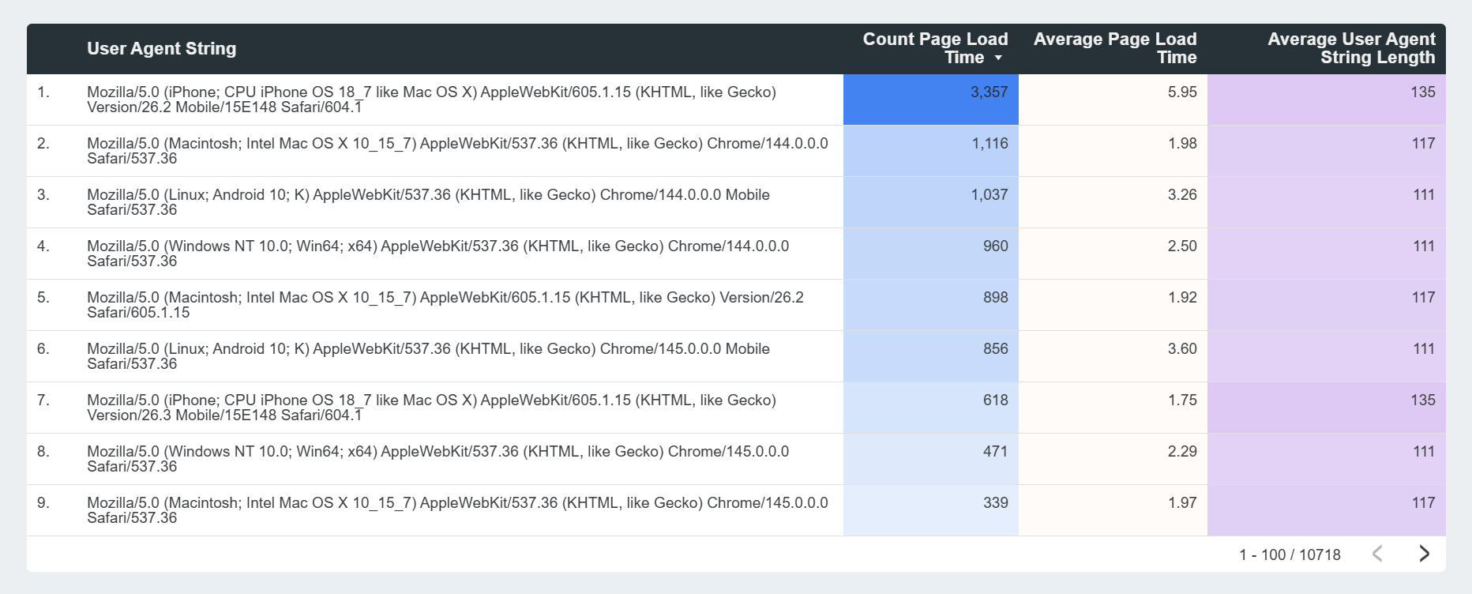Select count cell 1,116
This screenshot has height=594, width=1472.
tap(931, 151)
